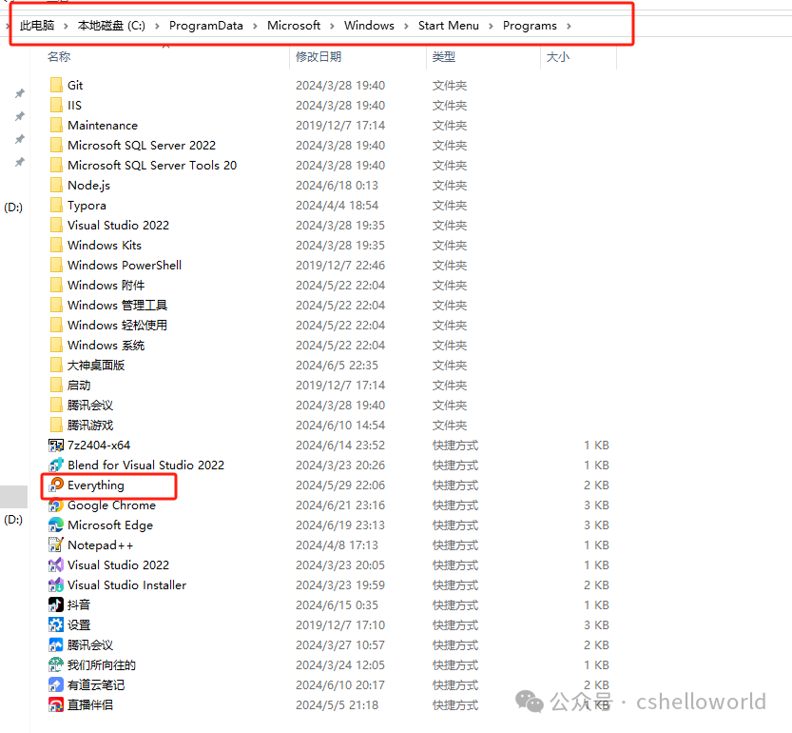
Task: Navigate to ProgramData in the breadcrumb path
Action: [x=206, y=26]
